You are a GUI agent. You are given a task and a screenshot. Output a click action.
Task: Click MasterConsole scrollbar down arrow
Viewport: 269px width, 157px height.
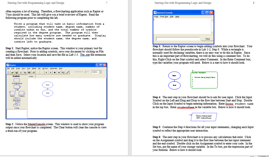(212, 32)
